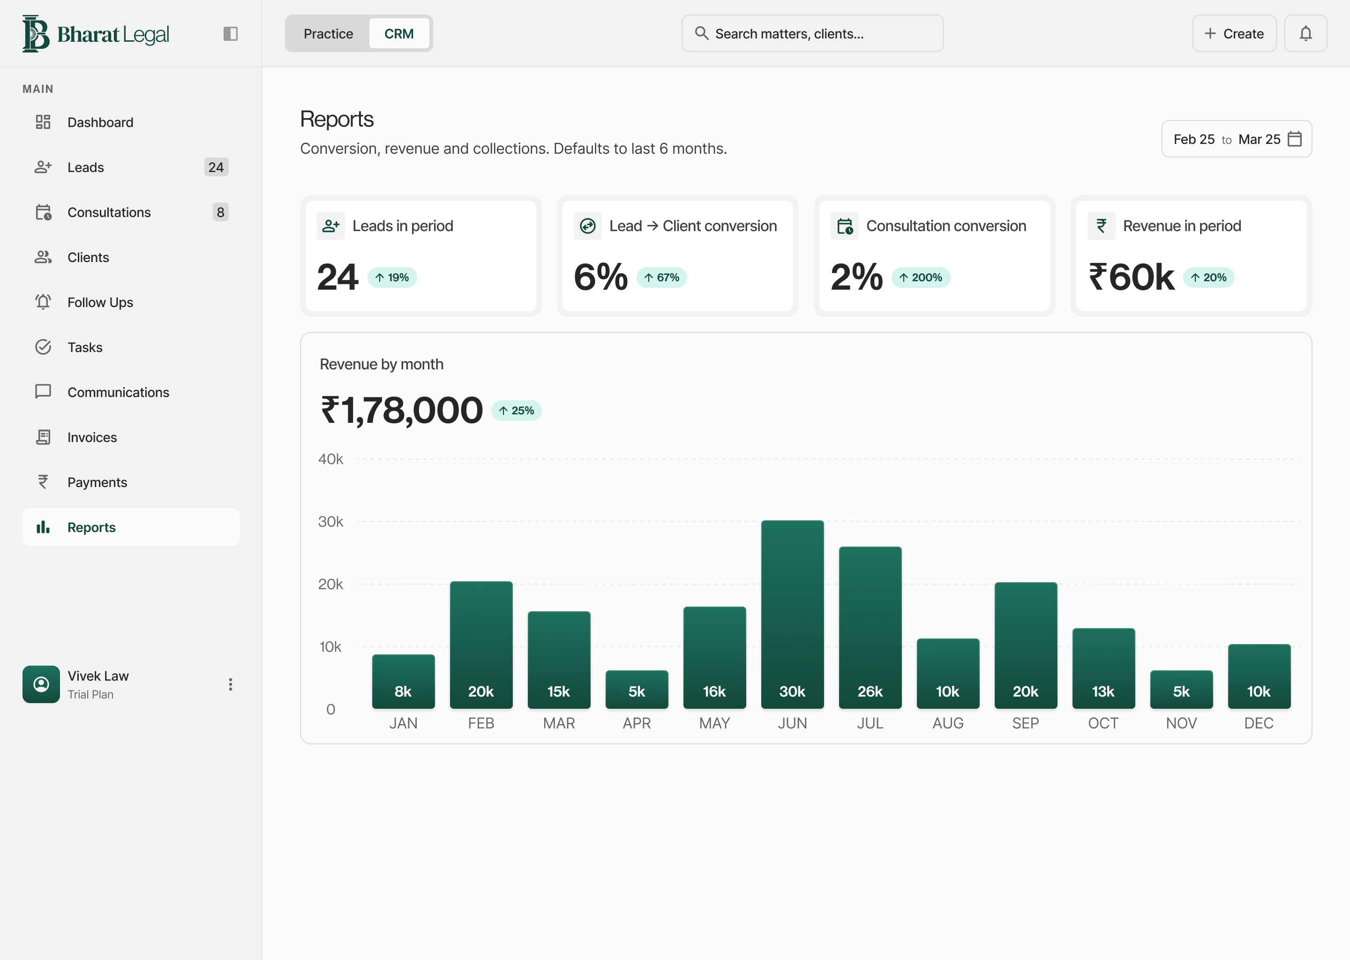The image size is (1350, 960).
Task: Click the Dashboard grid icon
Action: pyautogui.click(x=43, y=122)
